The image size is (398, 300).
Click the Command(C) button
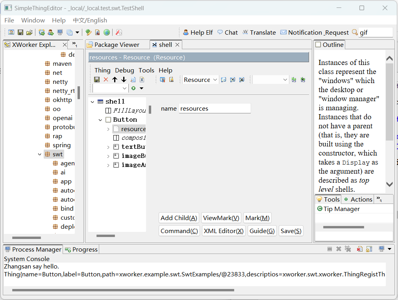pos(179,231)
